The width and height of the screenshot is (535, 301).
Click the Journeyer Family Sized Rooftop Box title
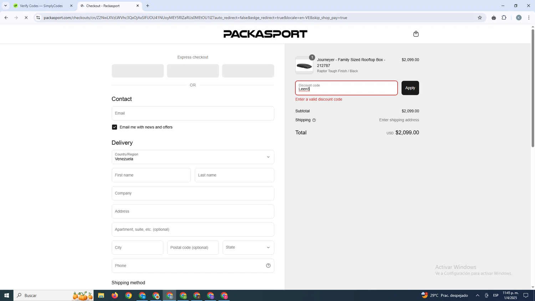click(x=351, y=63)
